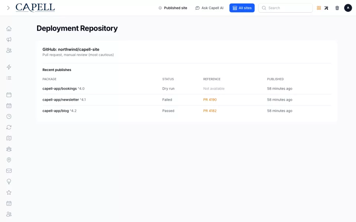Click the Not available reference text
The height and width of the screenshot is (222, 356).
214,88
